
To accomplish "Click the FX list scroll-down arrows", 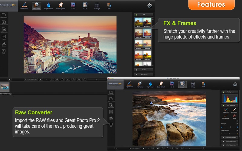I will (153, 66).
